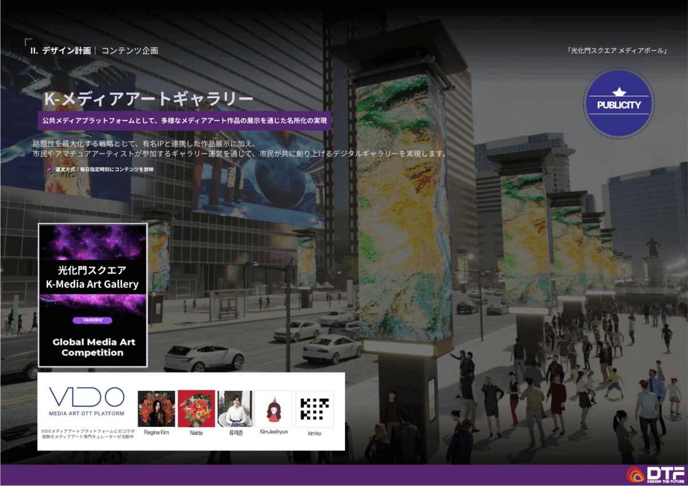Click the purple highlighted subtitle banner
Screen dimensions: 688x486
click(x=187, y=121)
